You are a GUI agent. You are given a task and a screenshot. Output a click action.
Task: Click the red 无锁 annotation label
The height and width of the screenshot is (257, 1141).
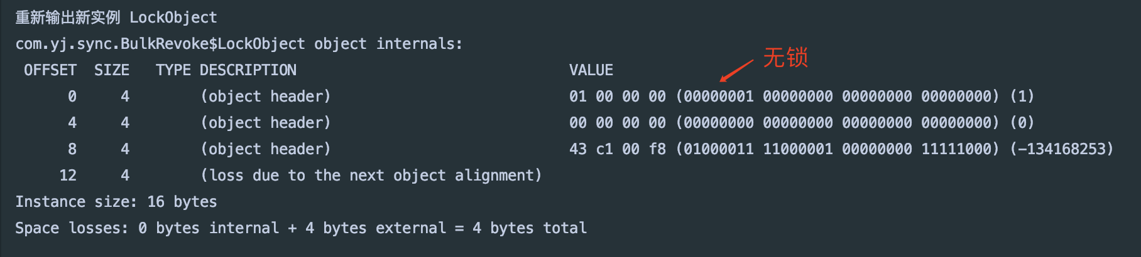click(785, 58)
